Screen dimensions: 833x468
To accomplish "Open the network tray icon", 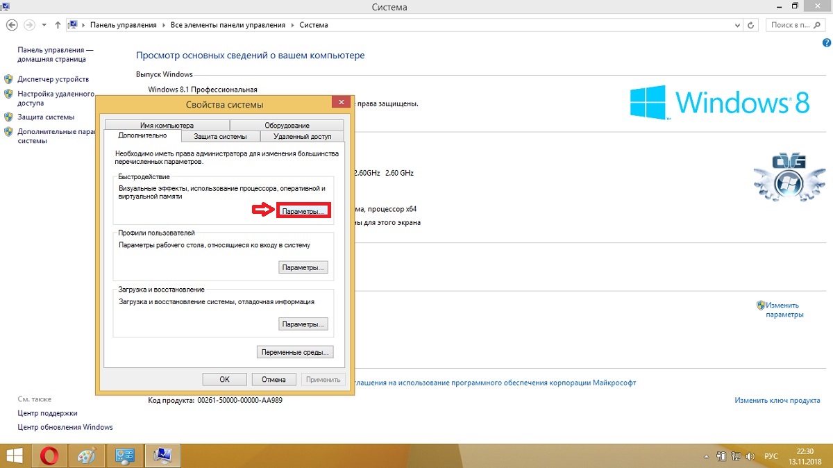I will tap(736, 456).
